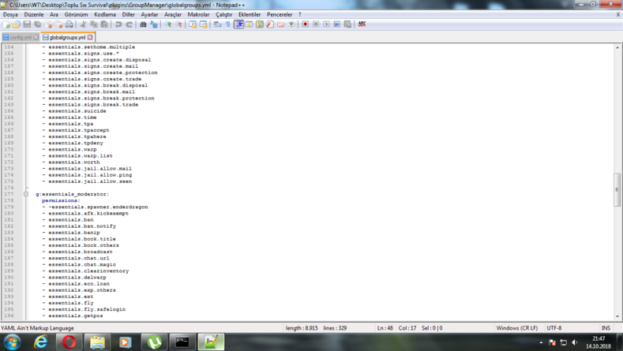Open the Düzenle menu

[34, 15]
